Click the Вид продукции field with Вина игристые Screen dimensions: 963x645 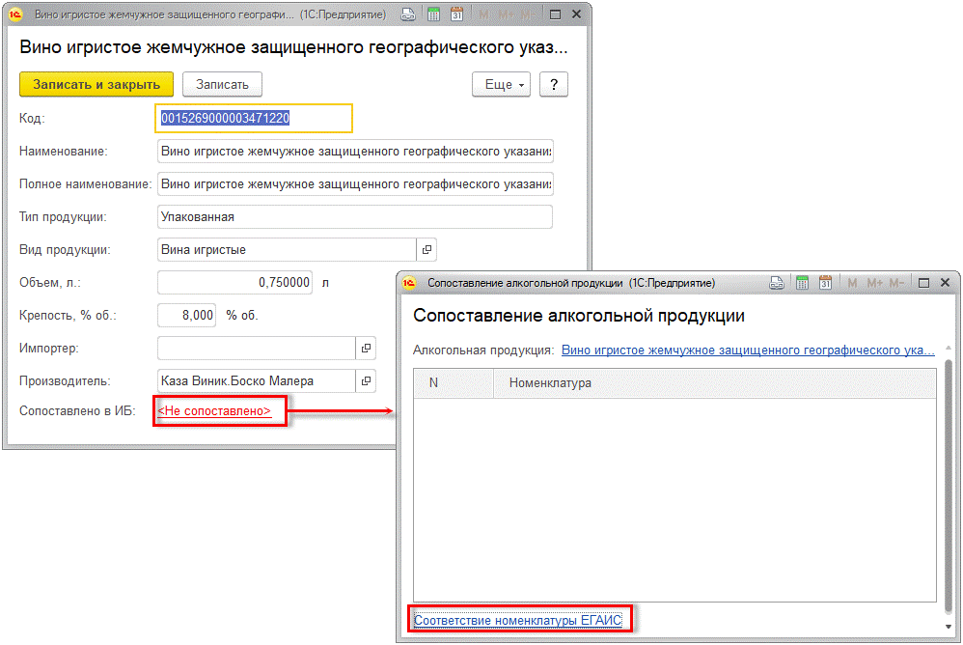click(x=287, y=249)
